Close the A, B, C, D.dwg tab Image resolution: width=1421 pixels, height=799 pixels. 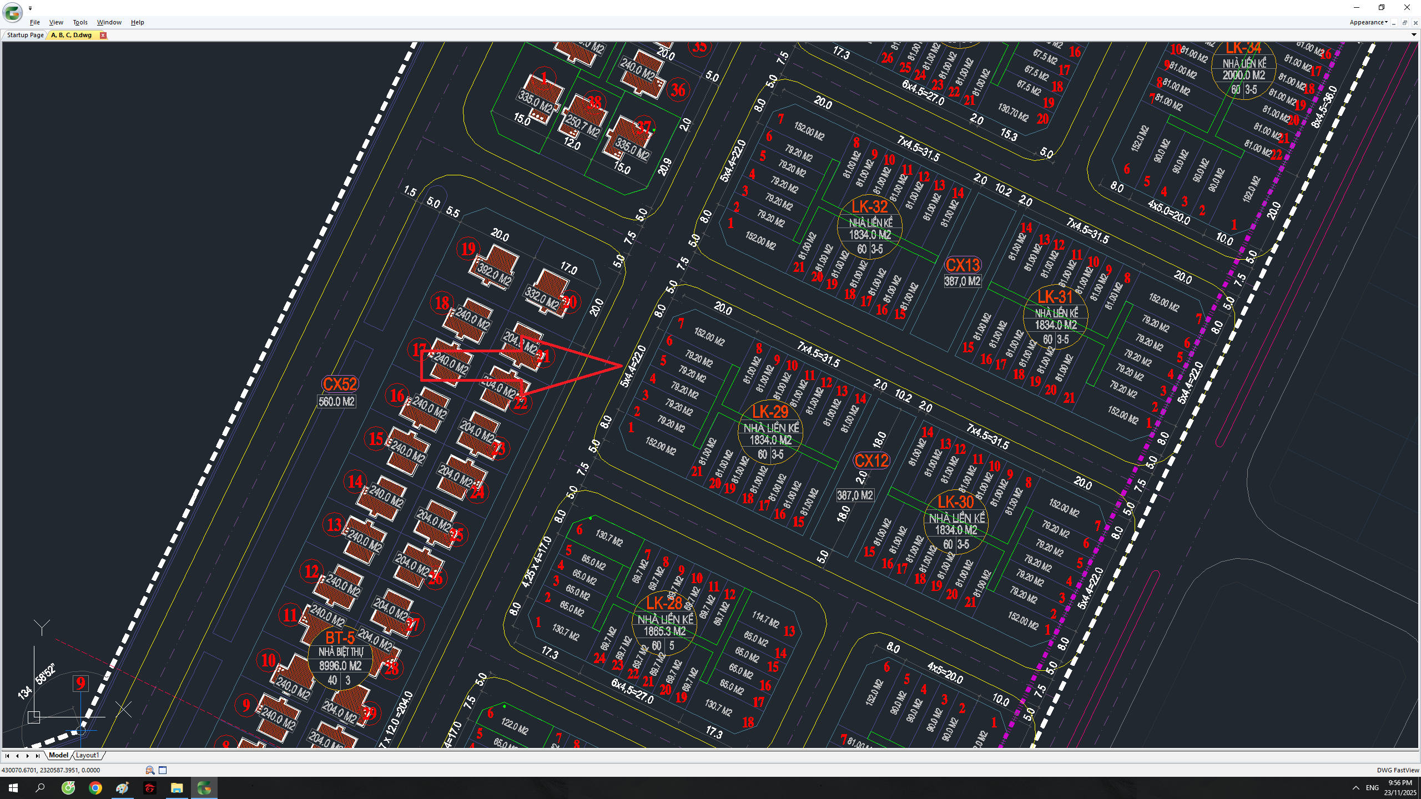coord(103,35)
